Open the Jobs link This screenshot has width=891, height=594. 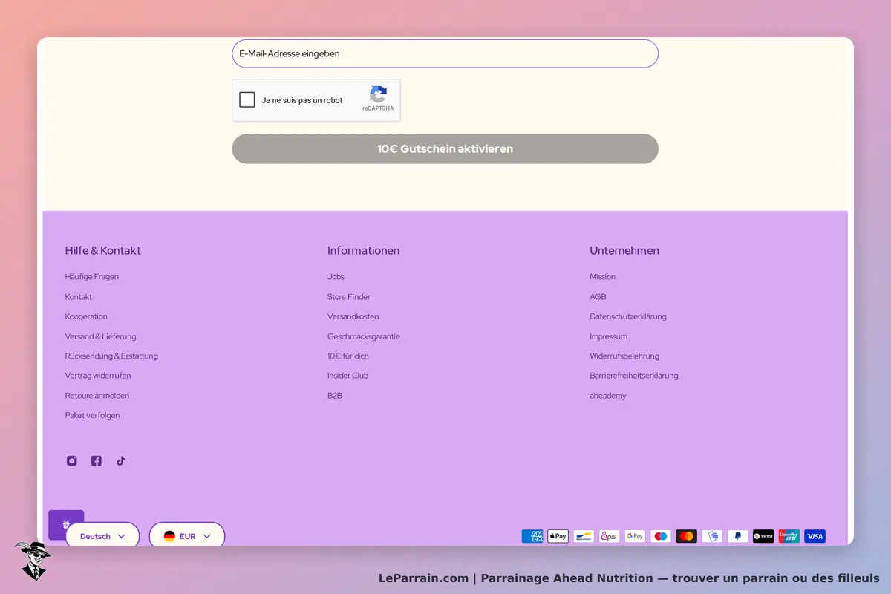336,277
